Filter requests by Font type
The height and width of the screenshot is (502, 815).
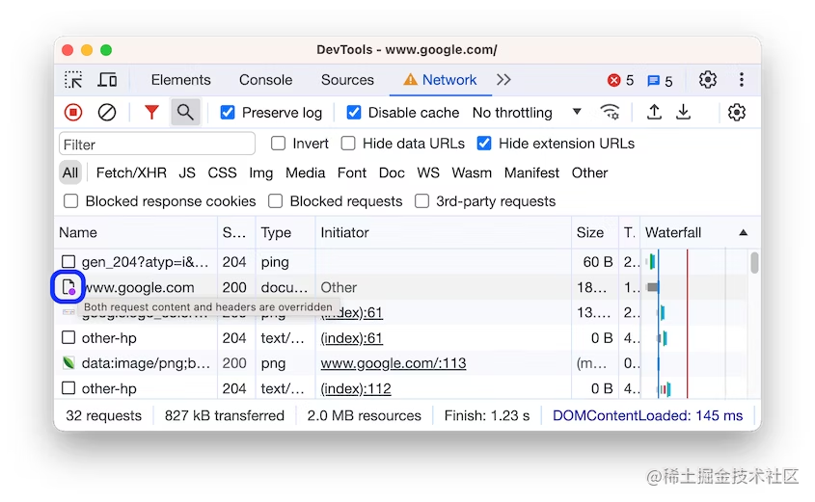352,172
